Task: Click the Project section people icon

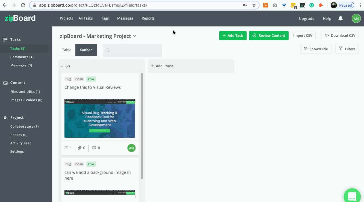Action: (5, 118)
